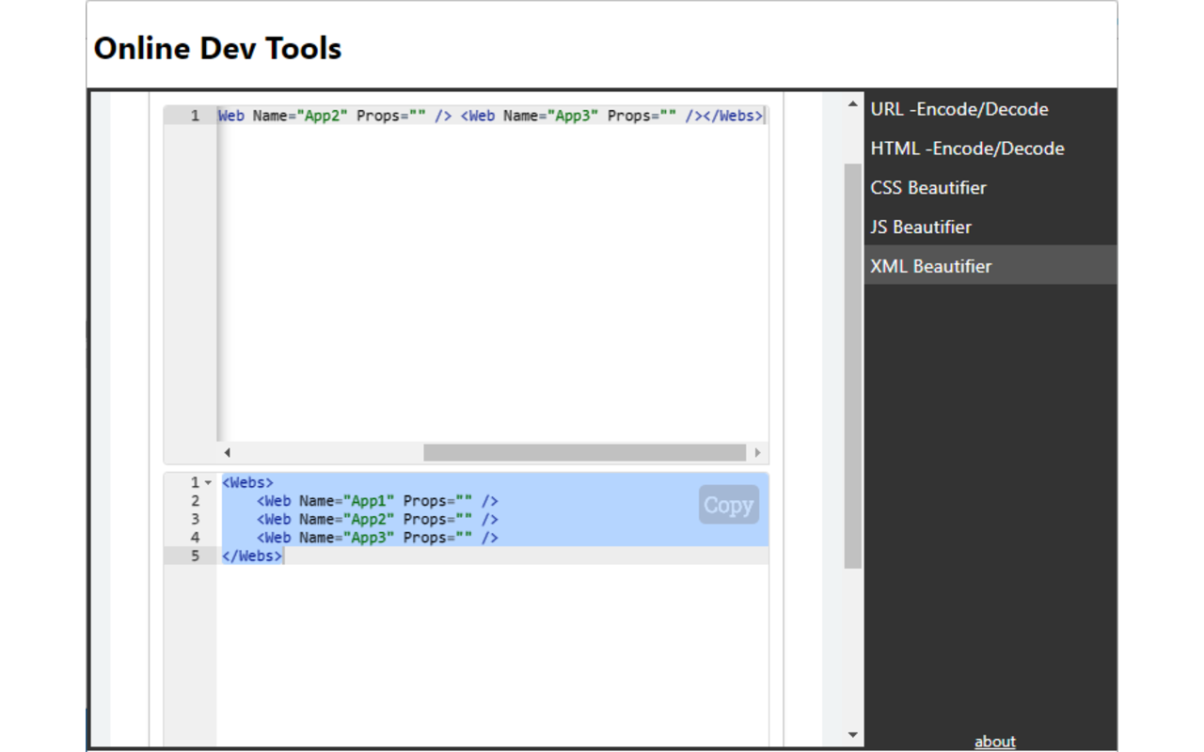Click the input editor's right scroll arrow

pyautogui.click(x=757, y=453)
